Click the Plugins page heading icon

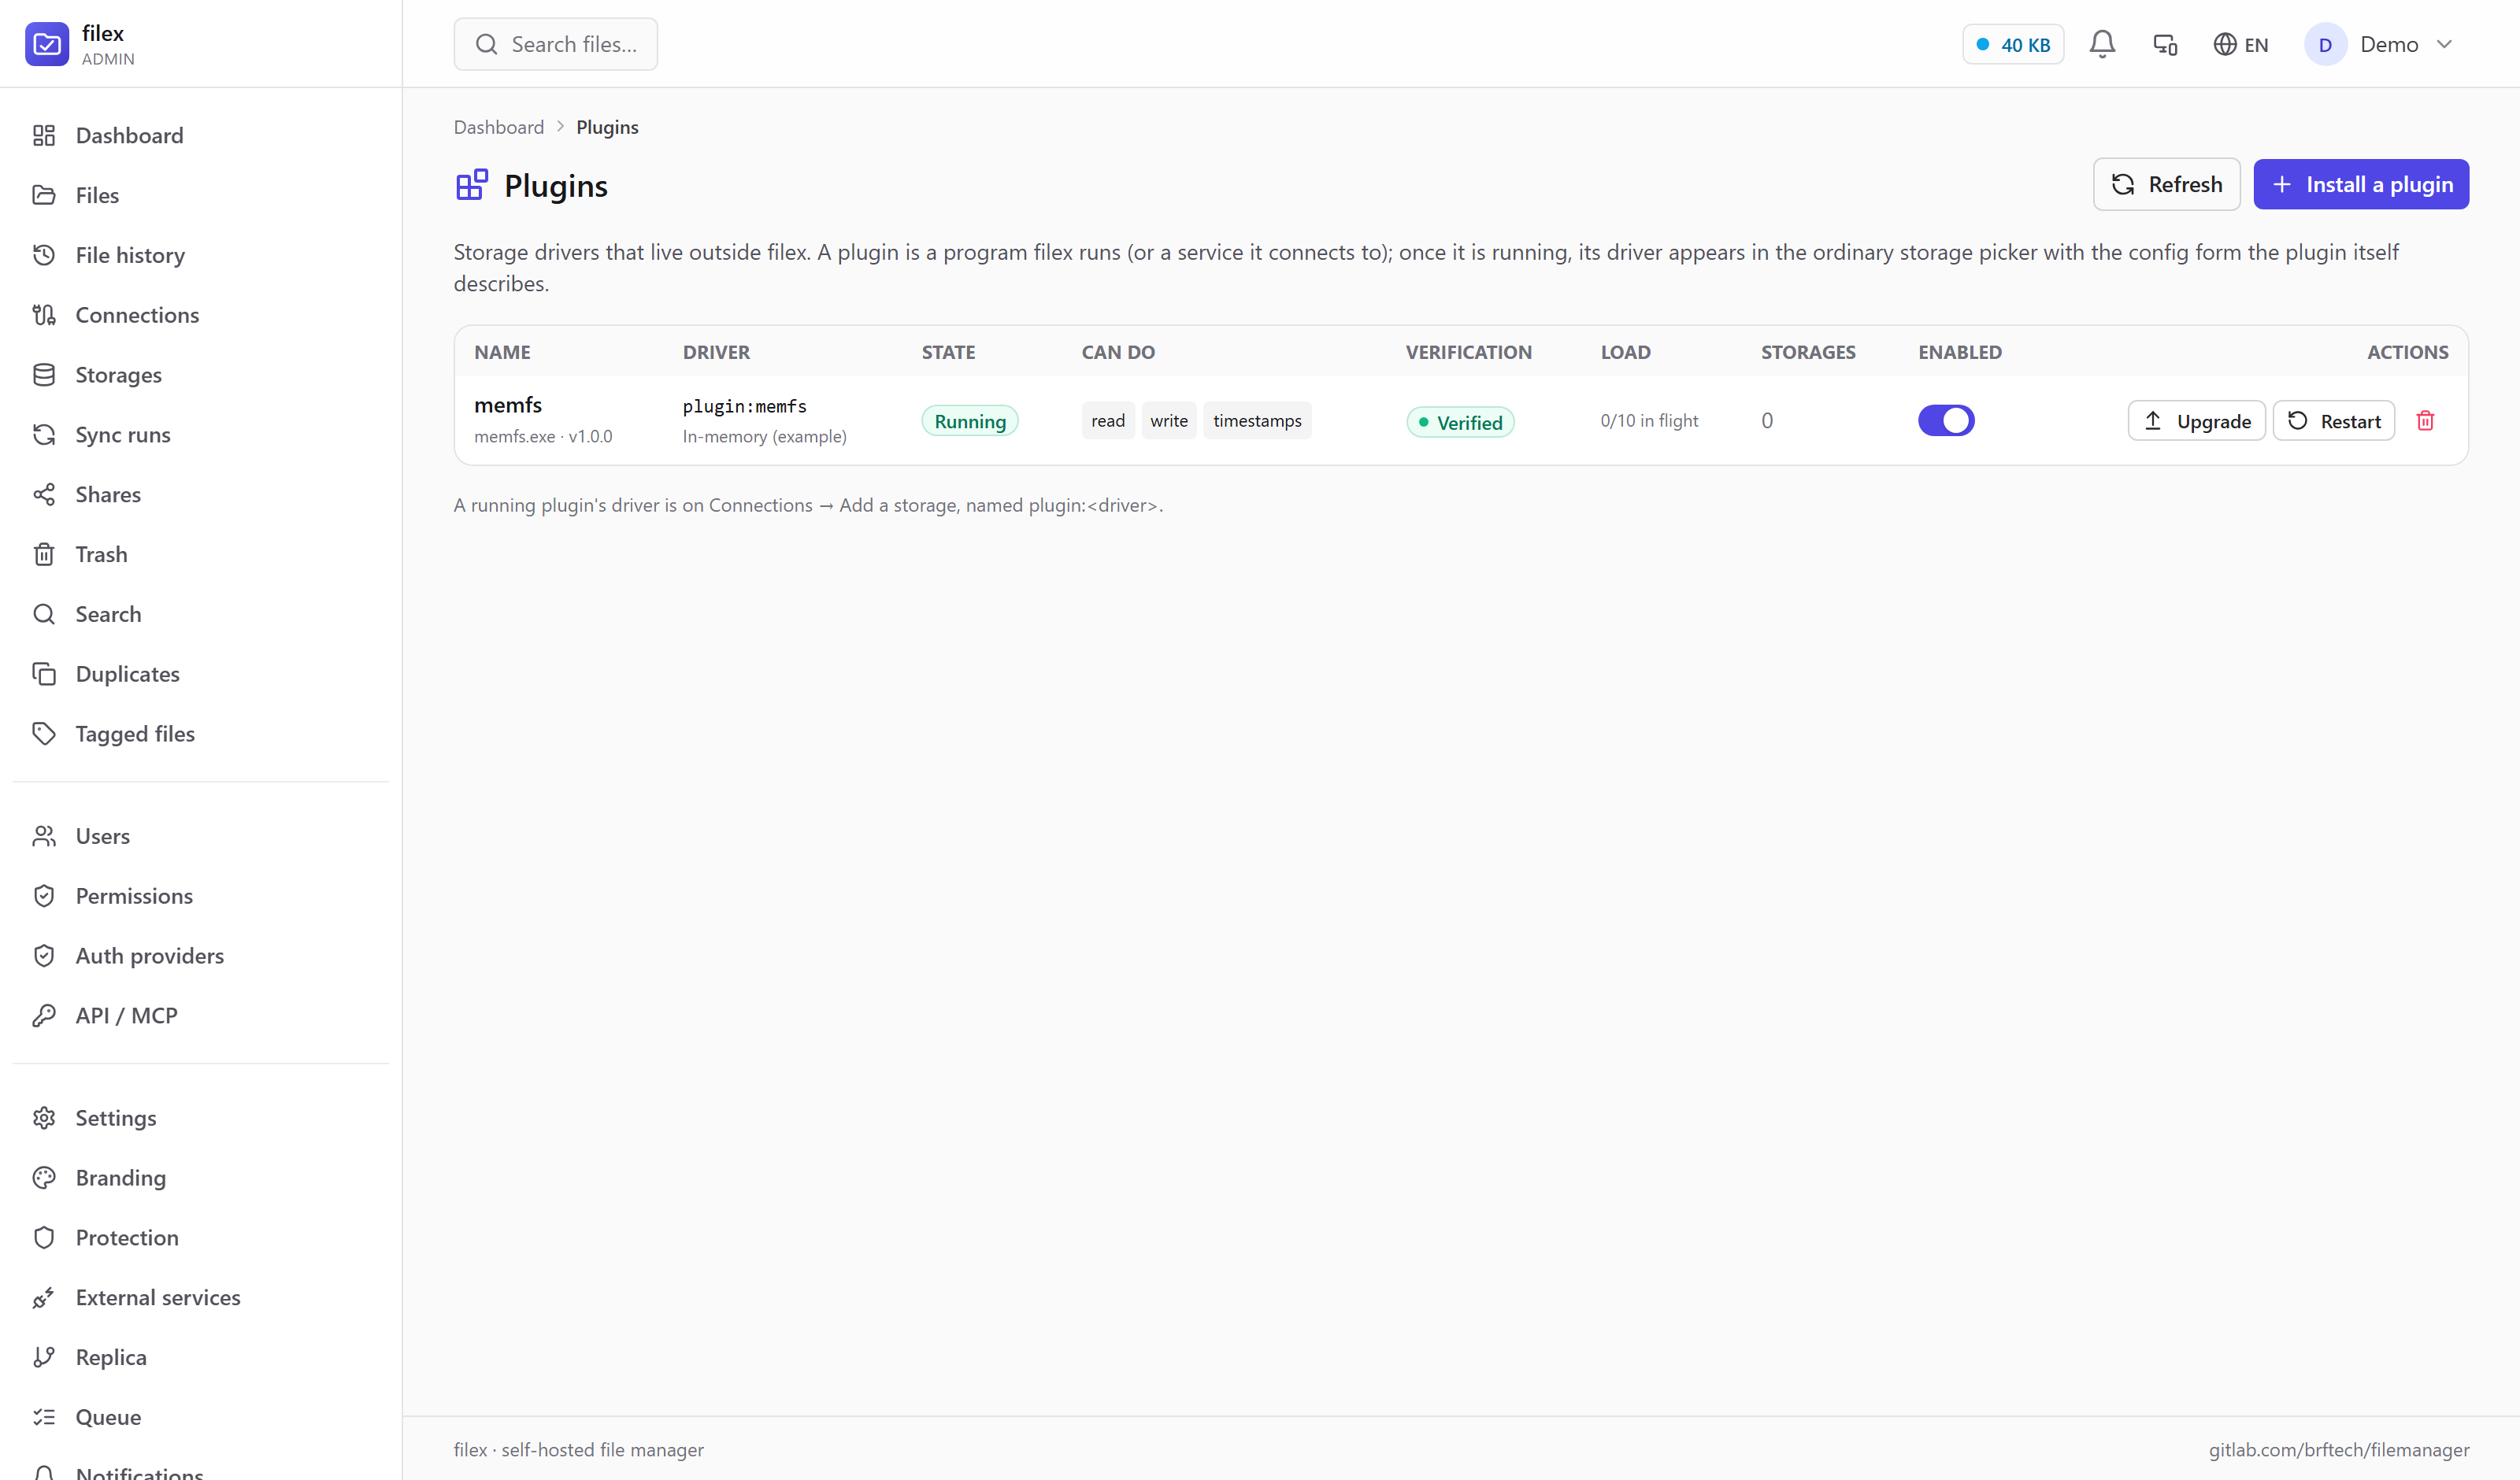472,185
